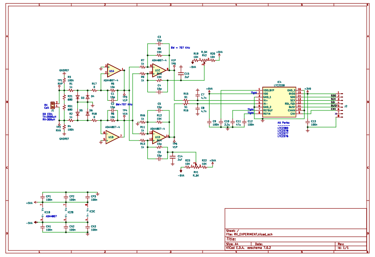Image resolution: width=375 pixels, height=257 pixels.
Task: Select the 'TX-2000uH' note text
Action: point(49,117)
